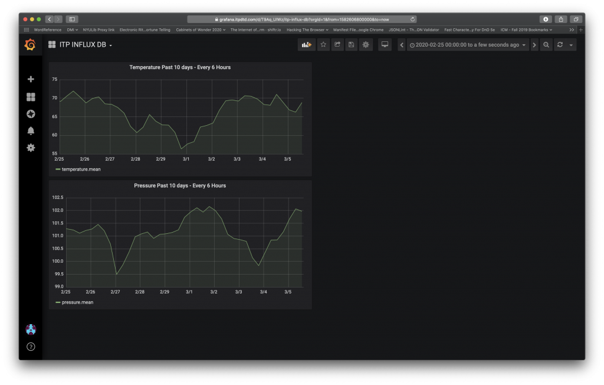Click the Share dashboard icon
The height and width of the screenshot is (385, 604).
click(x=337, y=45)
